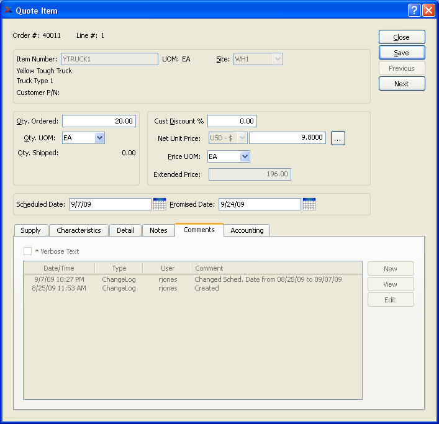
Task: Go to the Notes tab
Action: [x=158, y=230]
